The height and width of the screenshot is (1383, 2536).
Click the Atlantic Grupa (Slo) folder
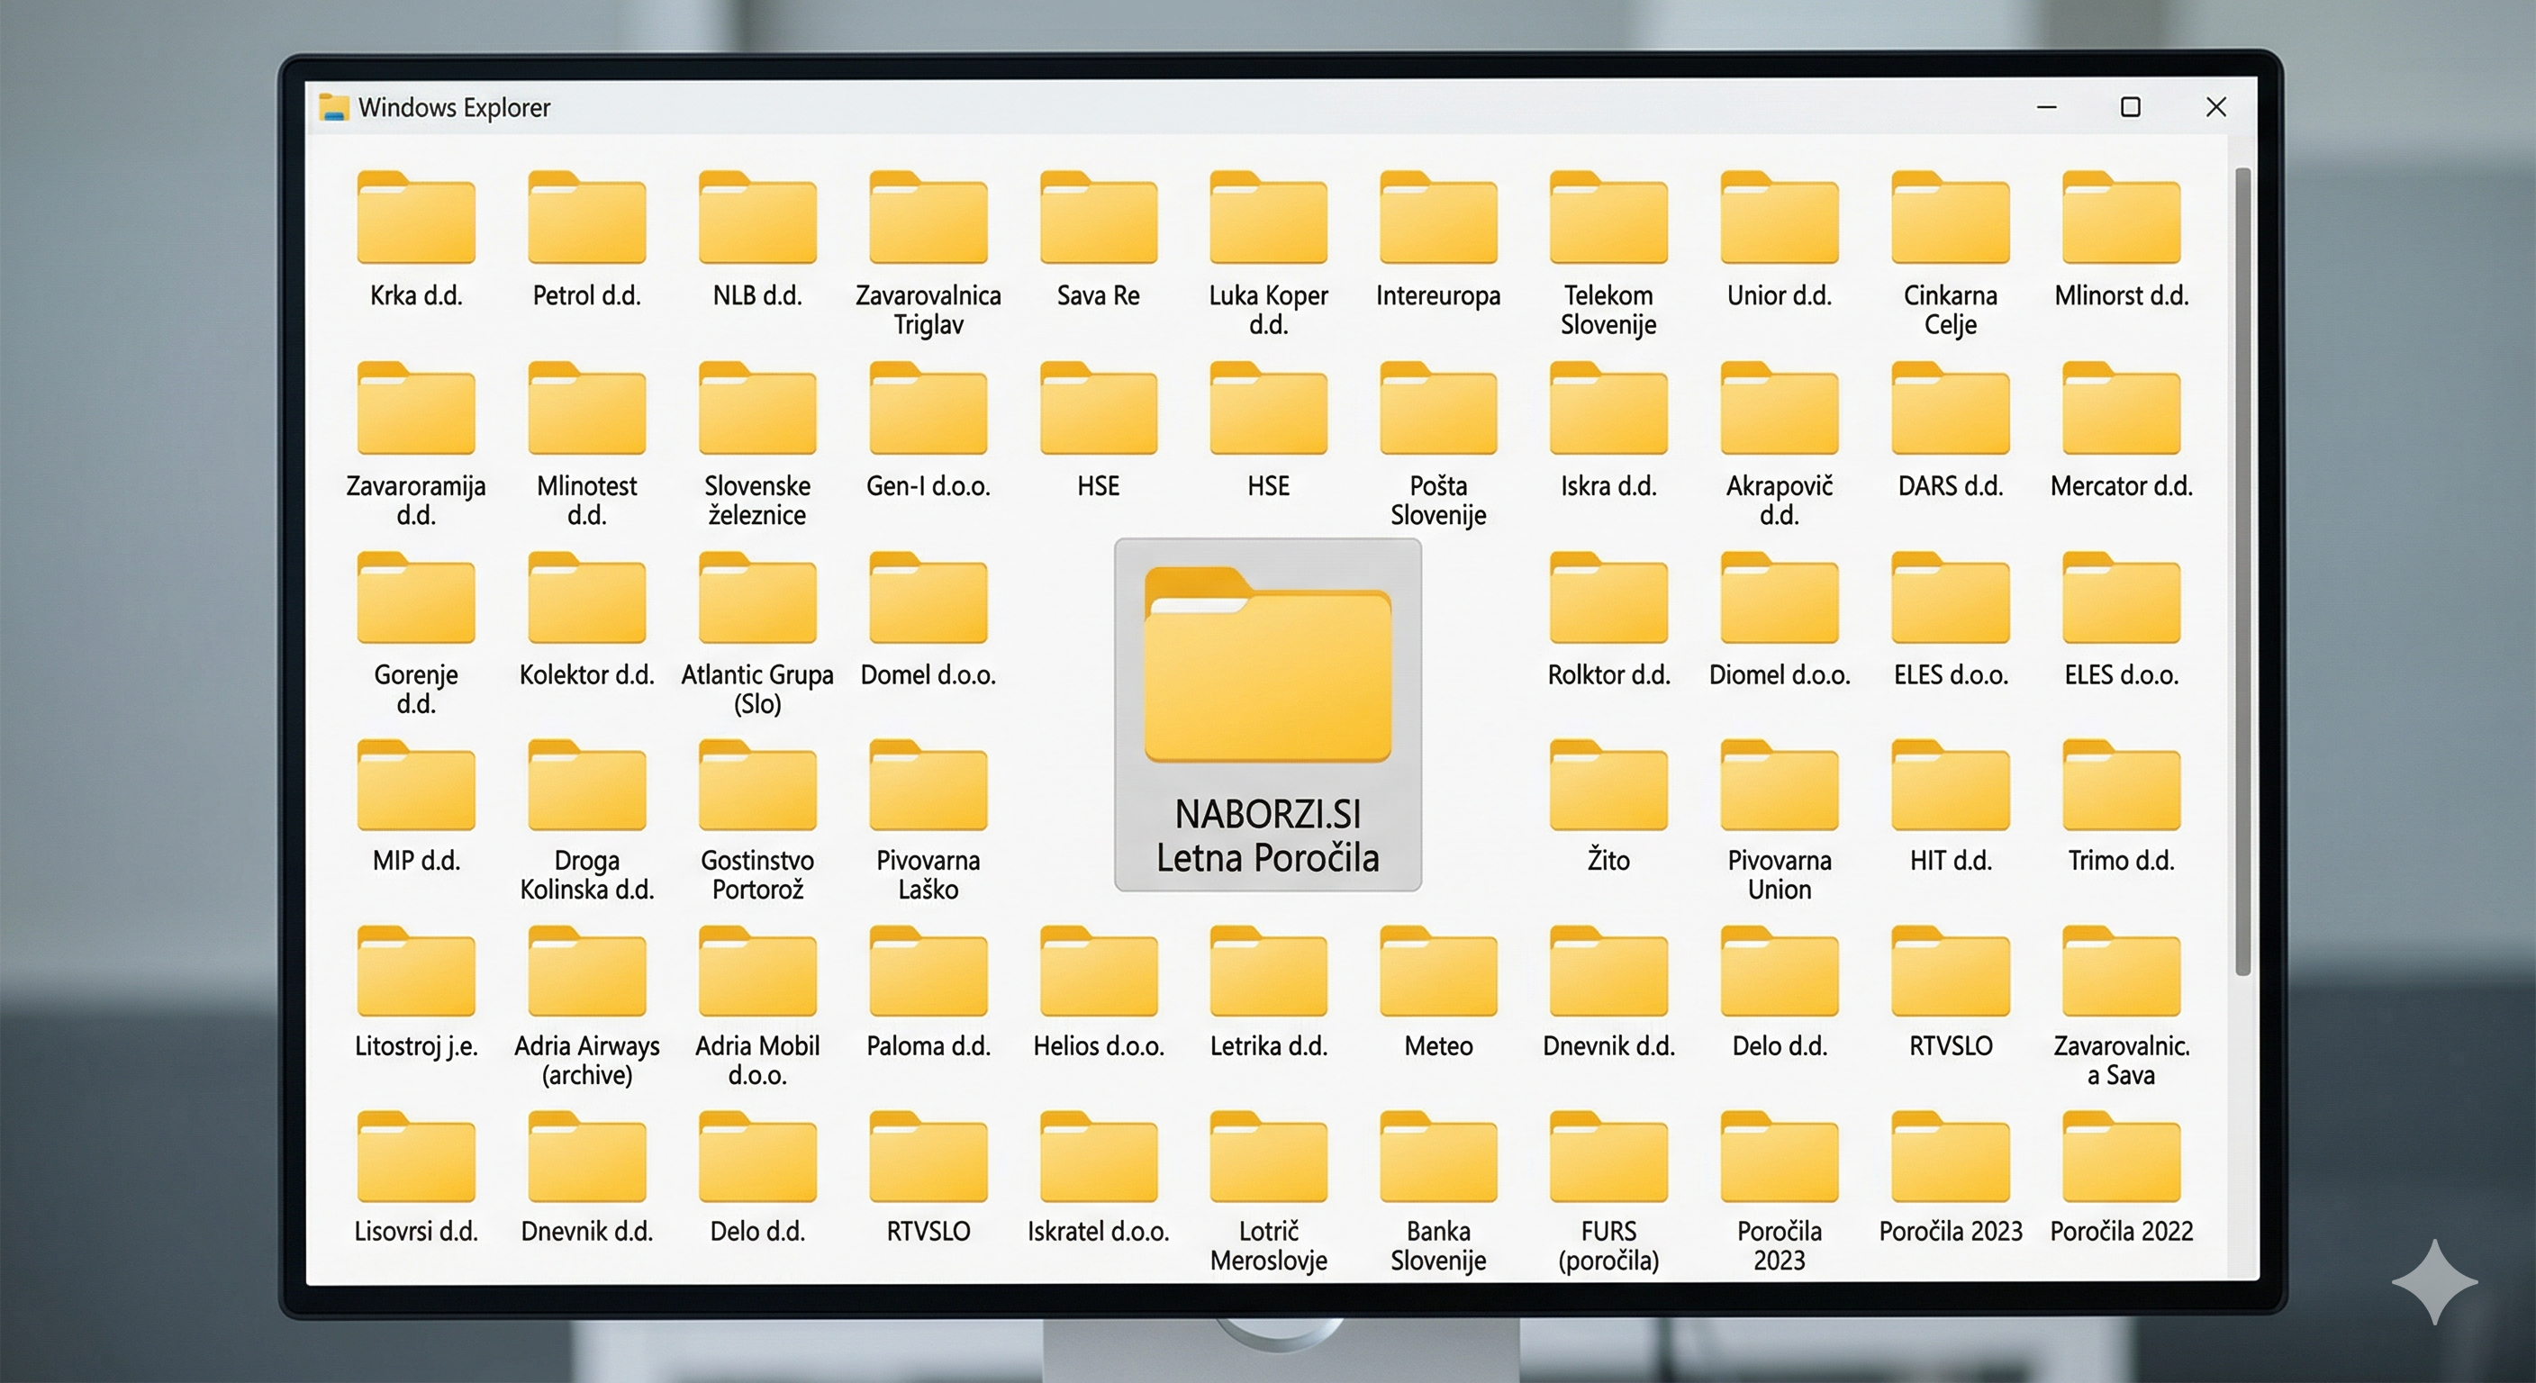pyautogui.click(x=756, y=600)
